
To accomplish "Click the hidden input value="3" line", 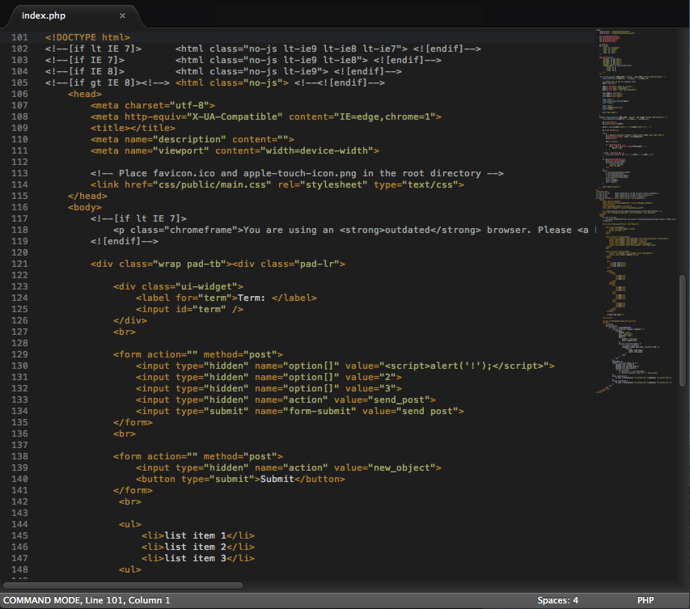I will pos(269,388).
